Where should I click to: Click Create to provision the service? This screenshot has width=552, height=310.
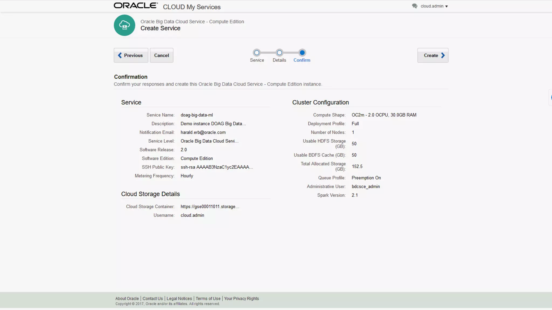point(433,55)
